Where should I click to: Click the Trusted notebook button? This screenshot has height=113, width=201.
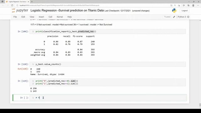coord(167,17)
